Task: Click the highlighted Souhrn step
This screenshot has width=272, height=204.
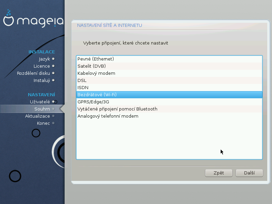Action: click(x=42, y=109)
